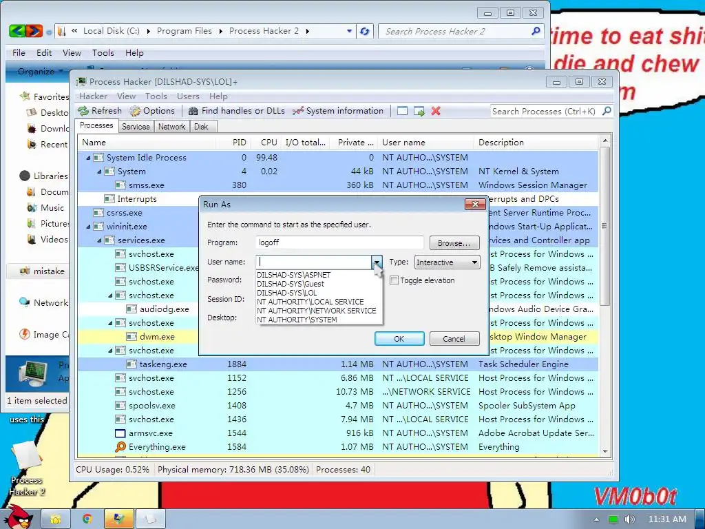The image size is (705, 529).
Task: Open Find handles or DLLs
Action: 237,111
